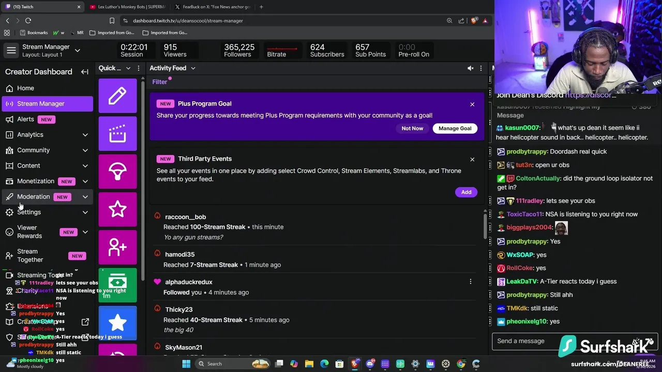Image resolution: width=662 pixels, height=372 pixels.
Task: Click raccoon_bob username in activity feed
Action: click(x=185, y=217)
